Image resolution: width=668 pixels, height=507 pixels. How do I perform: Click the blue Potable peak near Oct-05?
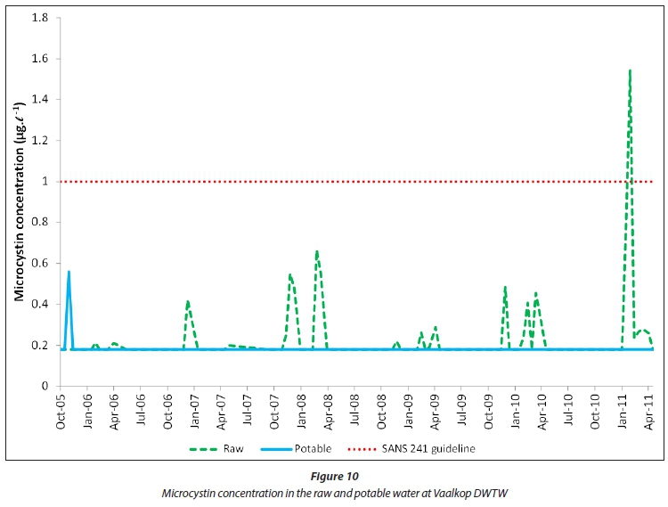(69, 273)
